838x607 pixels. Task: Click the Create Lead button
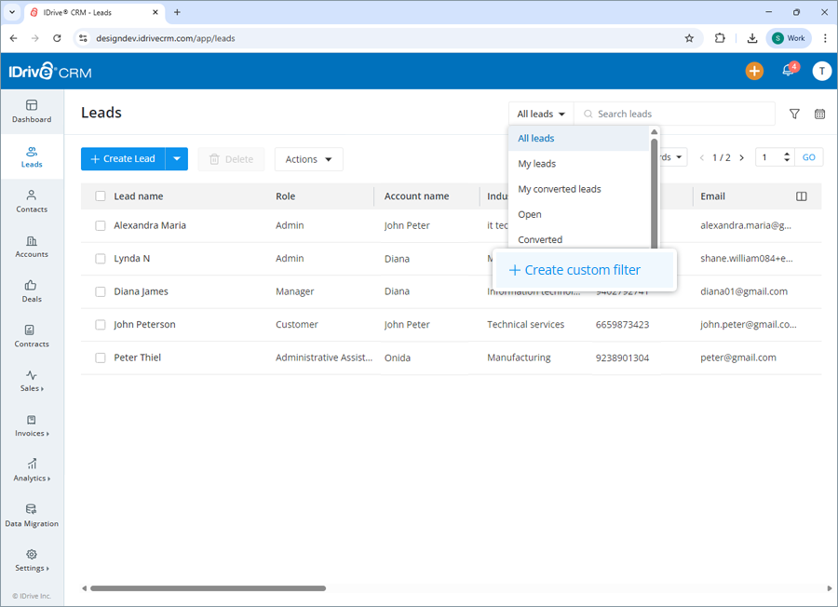(122, 159)
